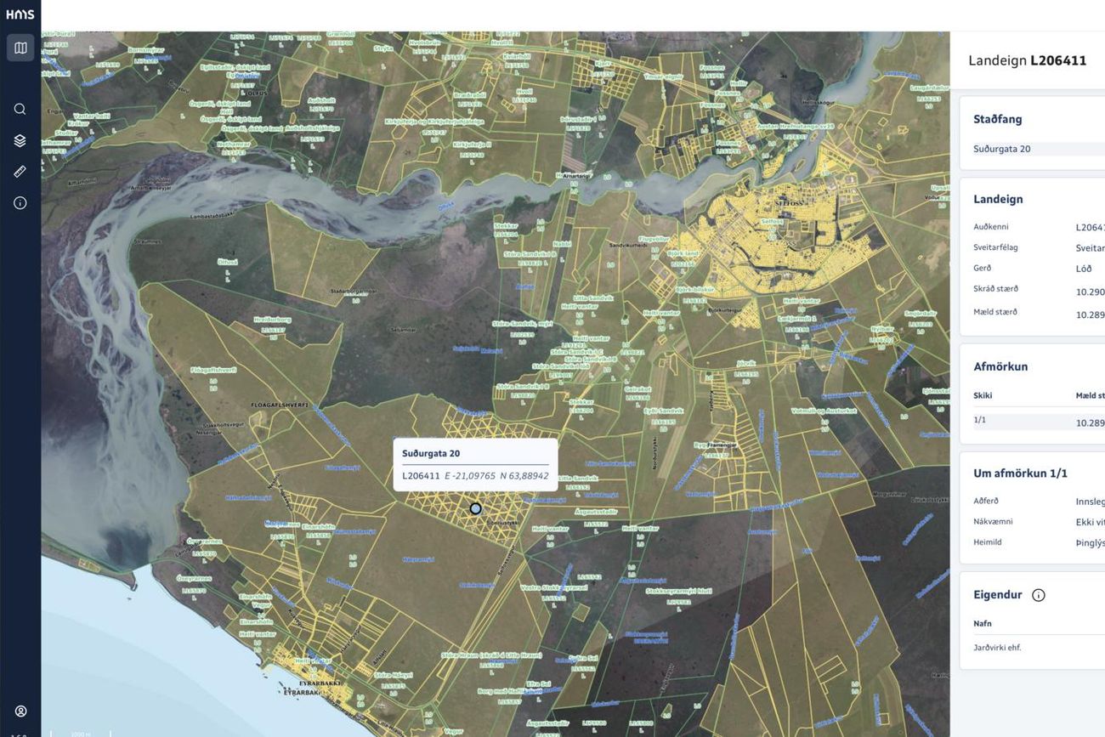The height and width of the screenshot is (737, 1105).
Task: Select L206411 identifier in the map popup
Action: pyautogui.click(x=421, y=476)
